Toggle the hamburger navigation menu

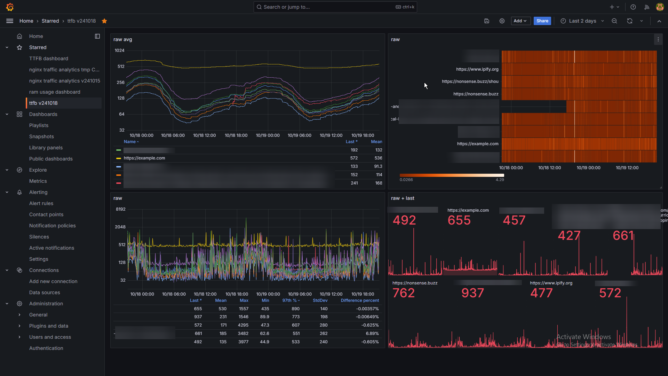10,21
